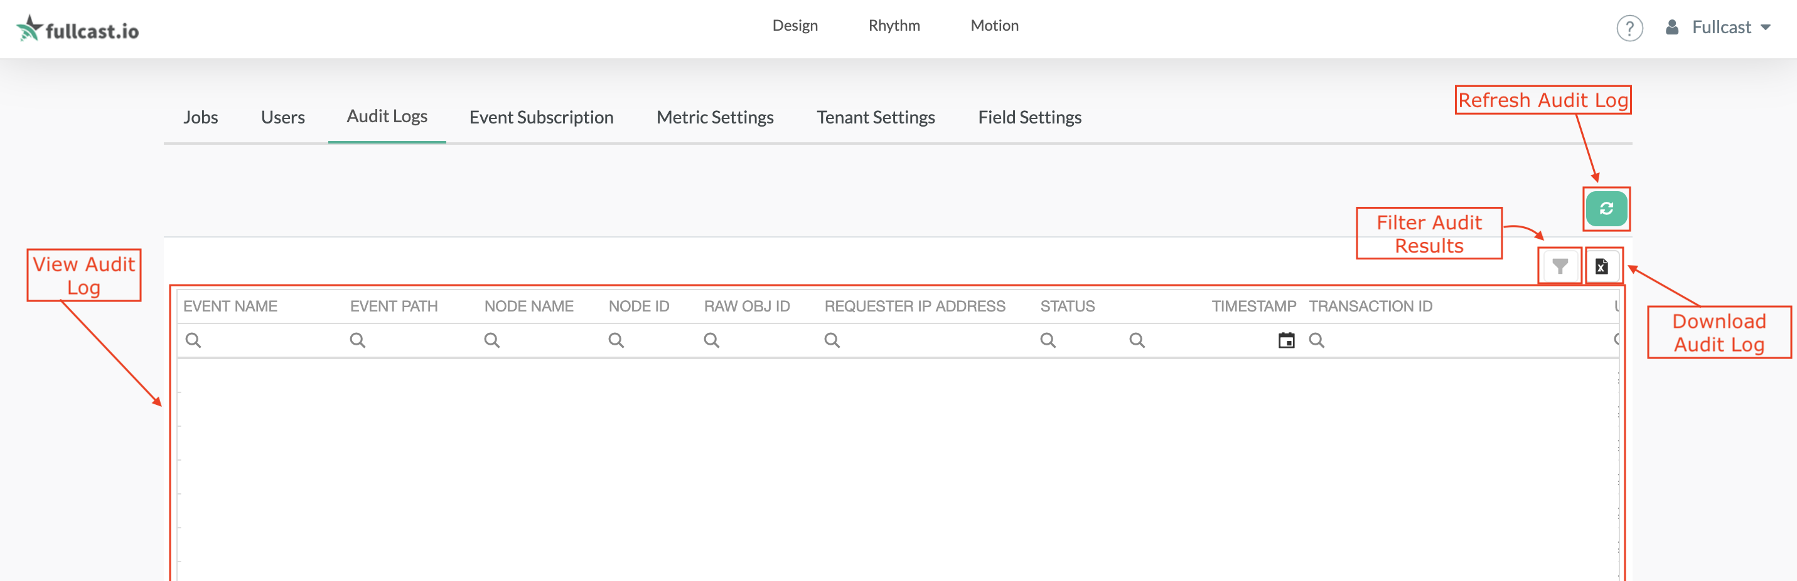The height and width of the screenshot is (581, 1797).
Task: Download audit log via the Excel icon
Action: pyautogui.click(x=1602, y=266)
